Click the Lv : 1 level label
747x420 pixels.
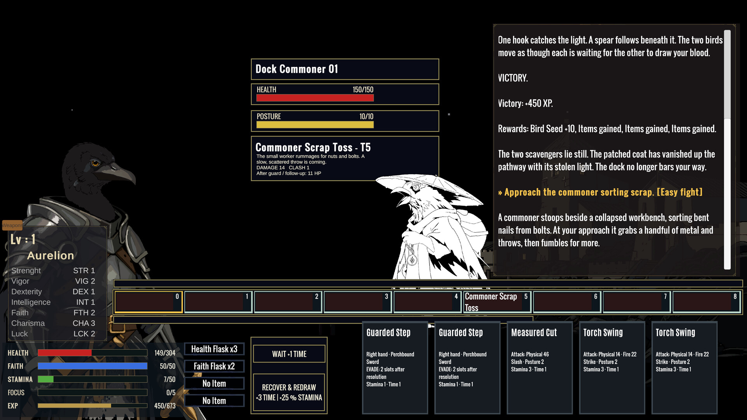point(23,239)
